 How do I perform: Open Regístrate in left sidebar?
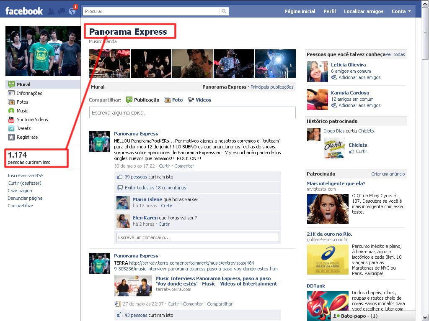pyautogui.click(x=27, y=137)
